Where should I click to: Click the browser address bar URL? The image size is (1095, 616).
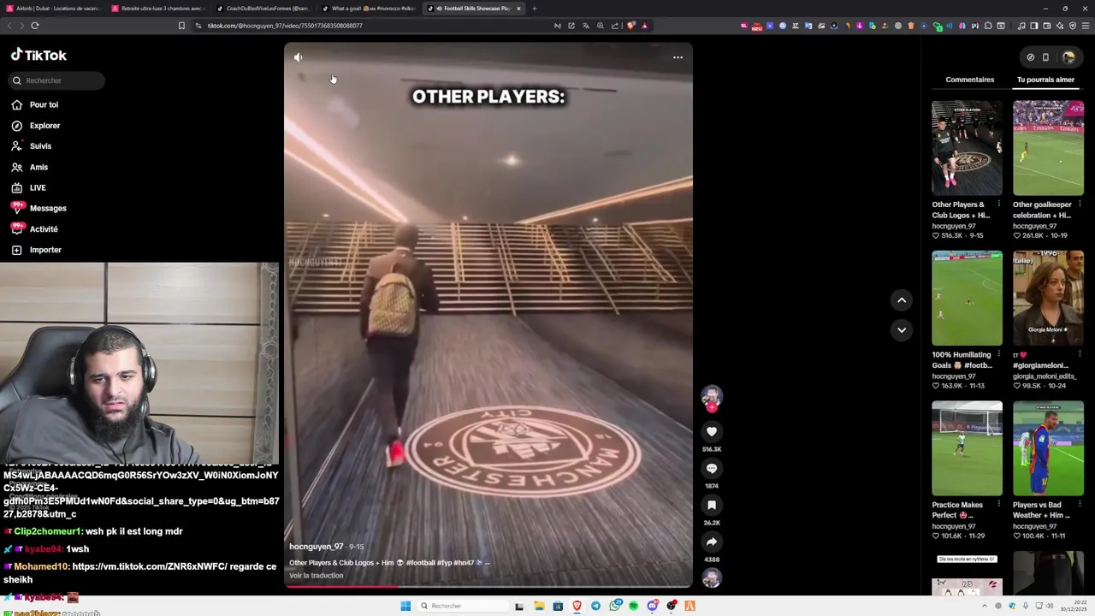285,26
